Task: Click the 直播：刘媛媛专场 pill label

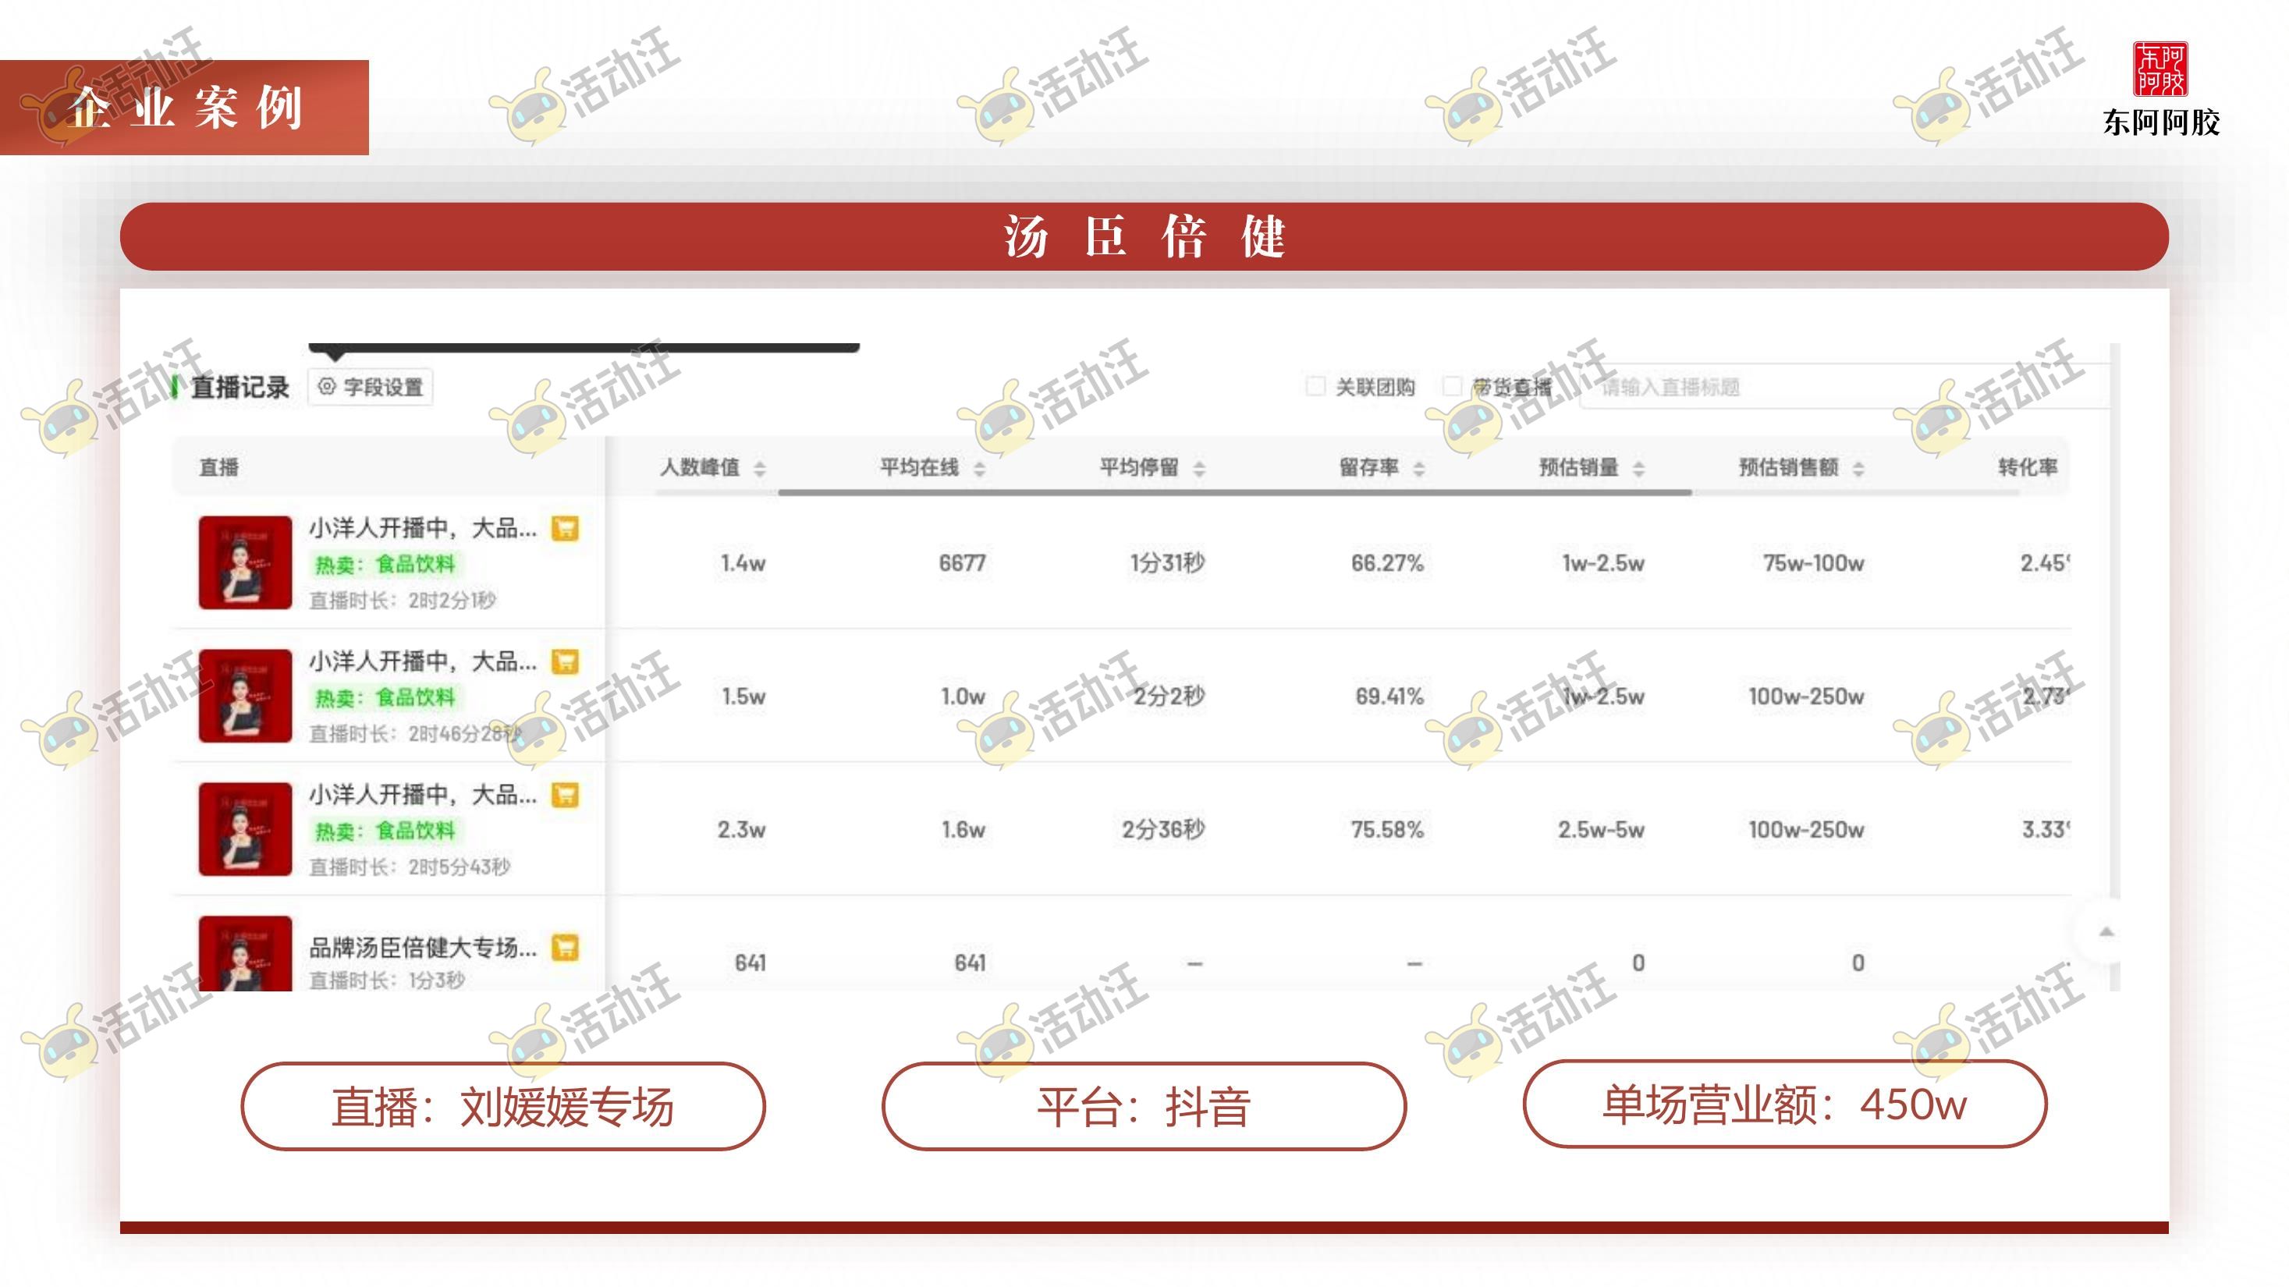Action: pyautogui.click(x=503, y=1107)
